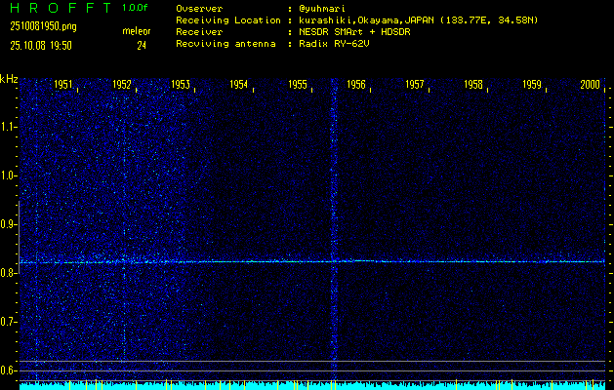This screenshot has height=390, width=614.
Task: Click time marker 1954
Action: click(x=239, y=85)
